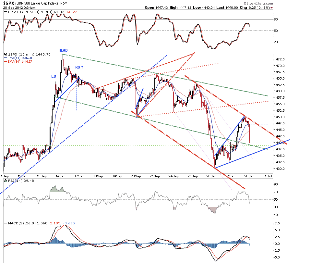Click the red stochastic value 66.22
Image resolution: width=311 pixels, height=263 pixels.
[x=72, y=12]
